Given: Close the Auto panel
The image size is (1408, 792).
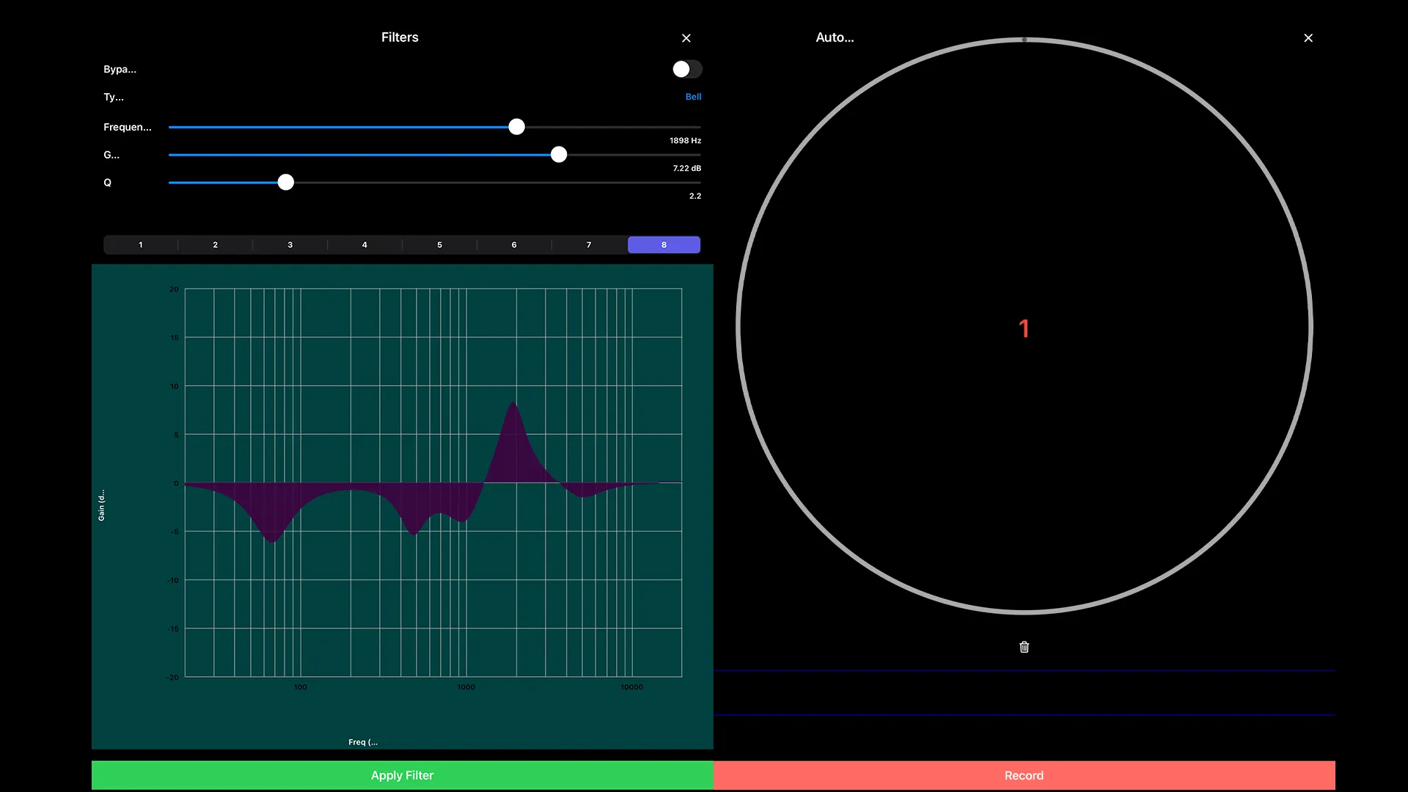Looking at the screenshot, I should 1308,38.
